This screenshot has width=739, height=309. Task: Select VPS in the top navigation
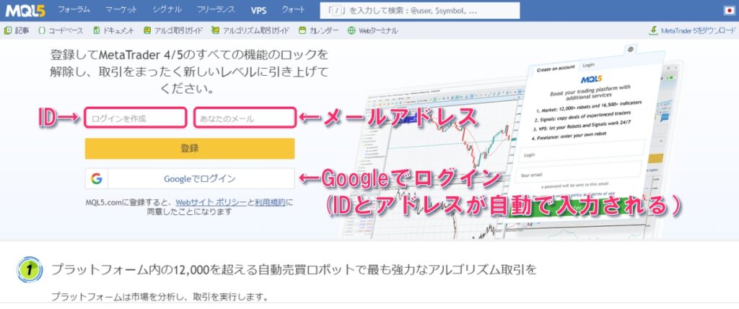click(x=258, y=10)
